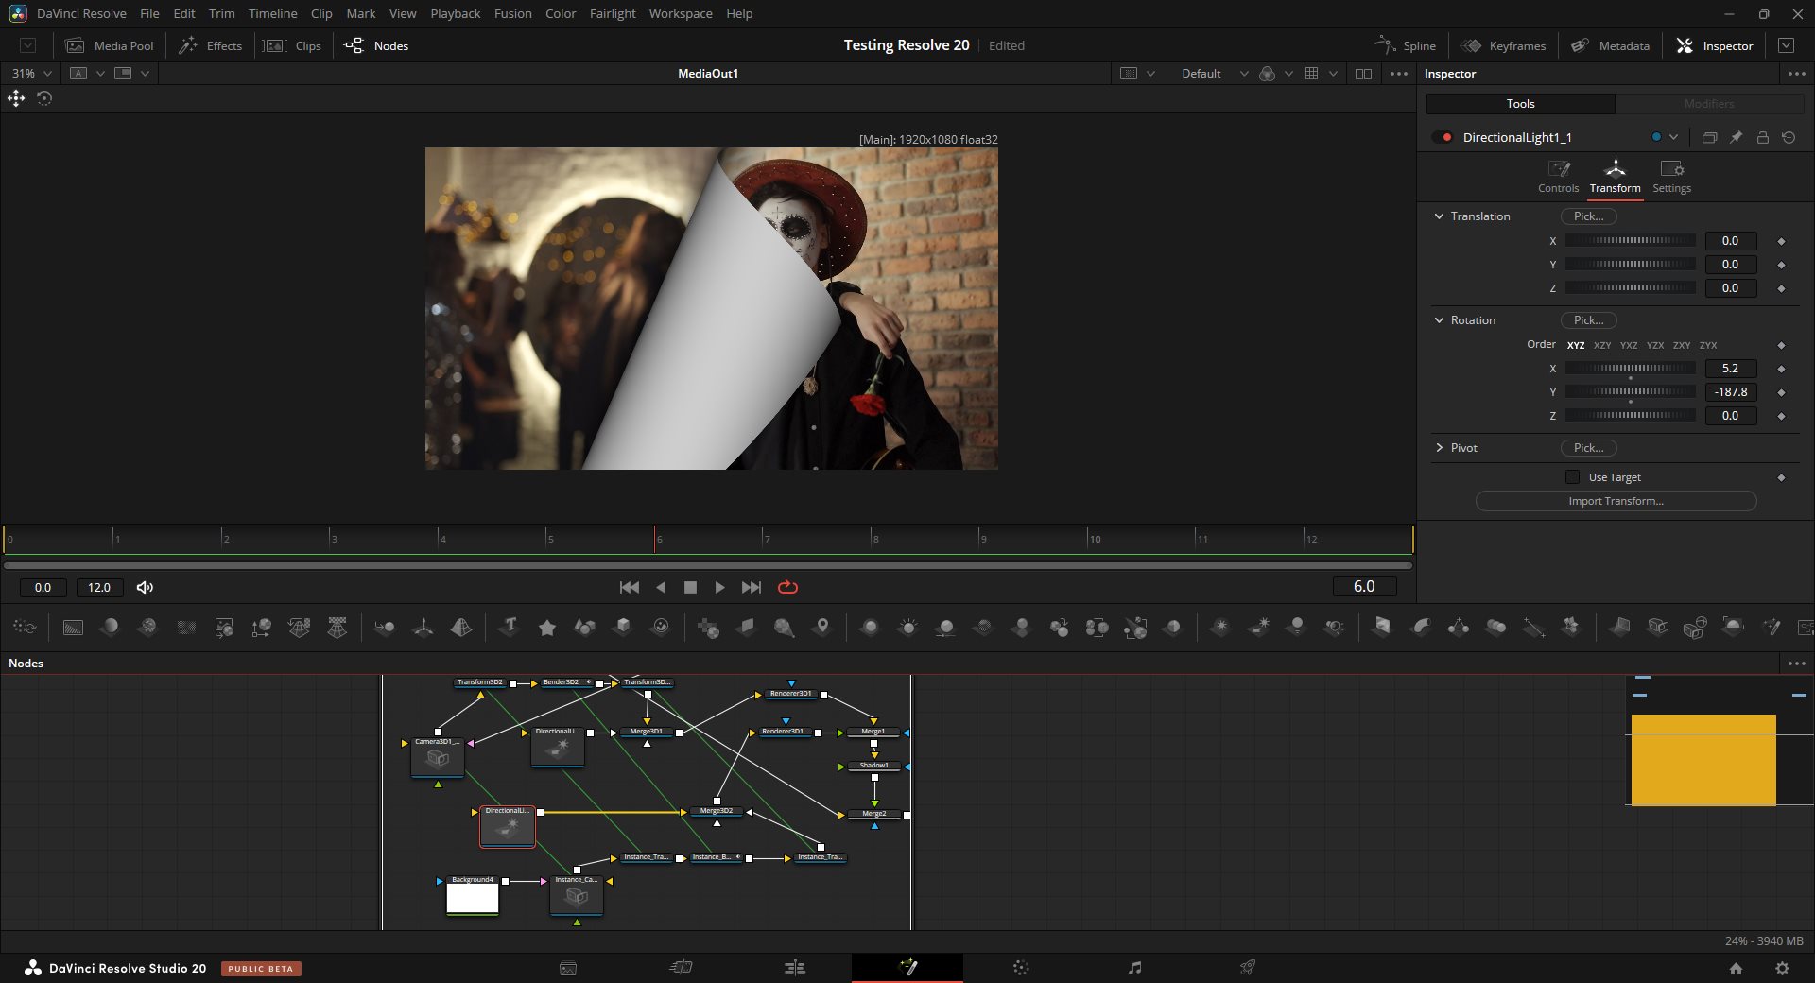Switch to the Modifiers tab
The height and width of the screenshot is (983, 1815).
[1709, 104]
